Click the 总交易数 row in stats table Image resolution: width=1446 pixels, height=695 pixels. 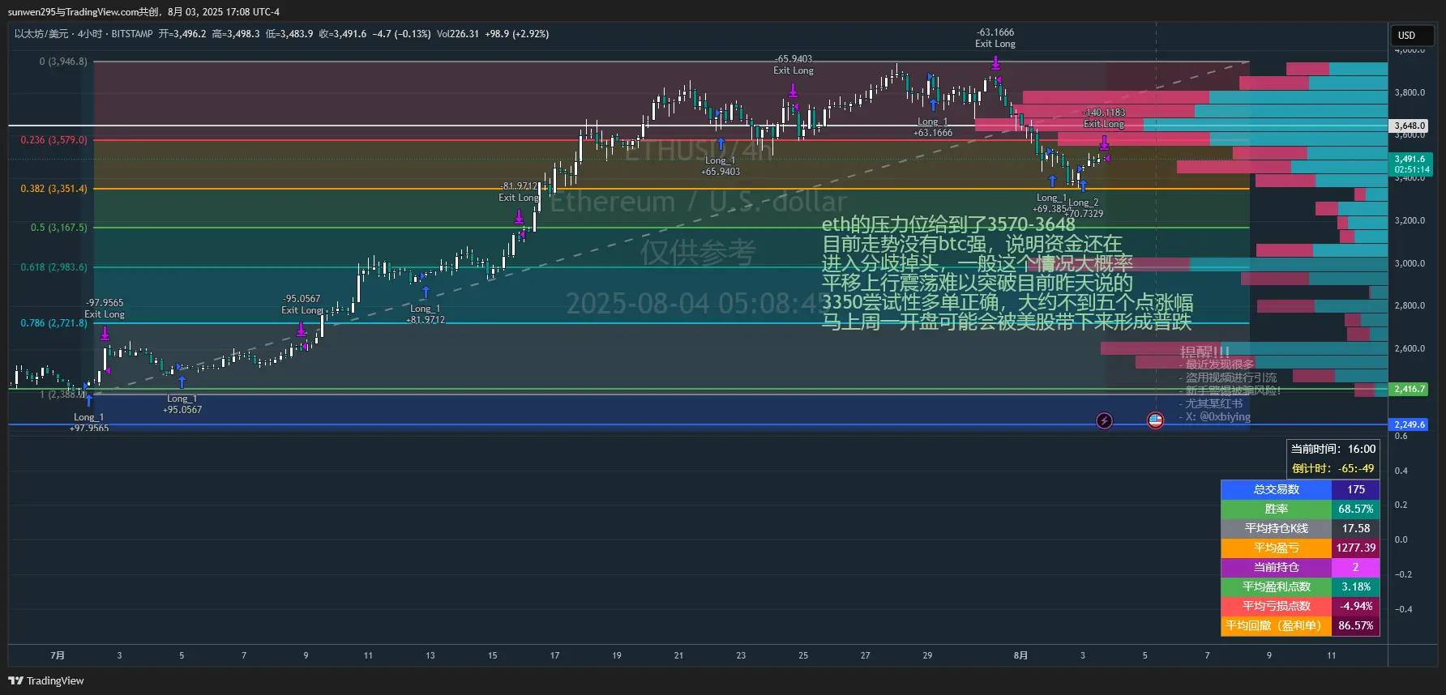(x=1300, y=489)
